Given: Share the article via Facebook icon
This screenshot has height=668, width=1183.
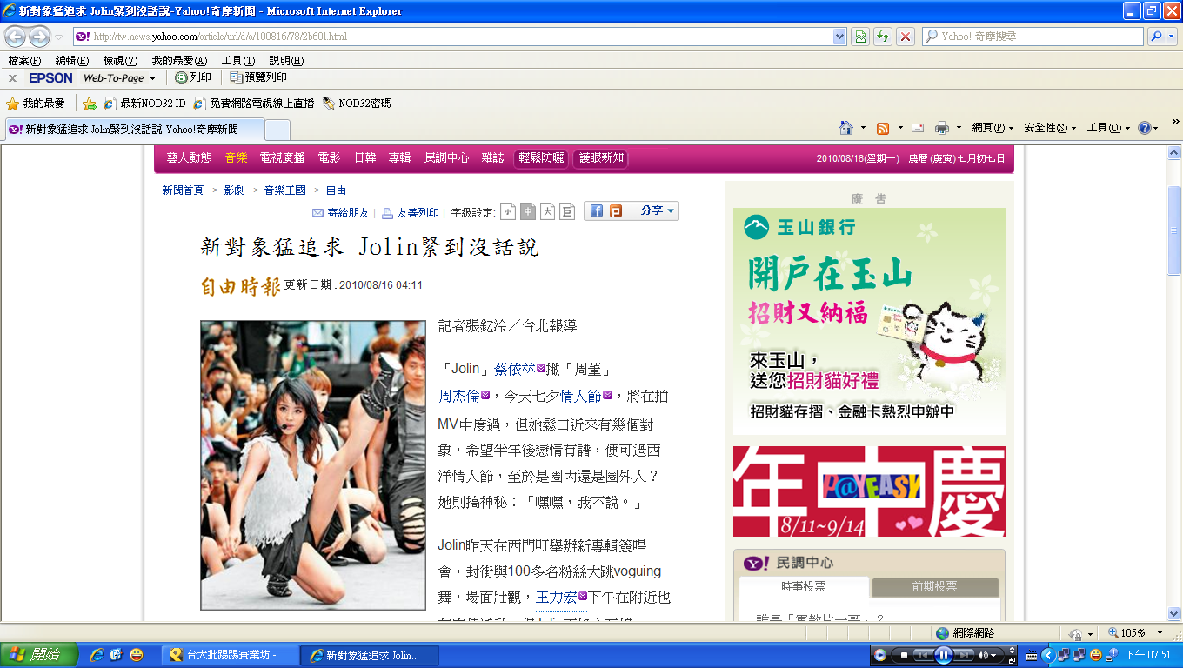Looking at the screenshot, I should pyautogui.click(x=597, y=211).
